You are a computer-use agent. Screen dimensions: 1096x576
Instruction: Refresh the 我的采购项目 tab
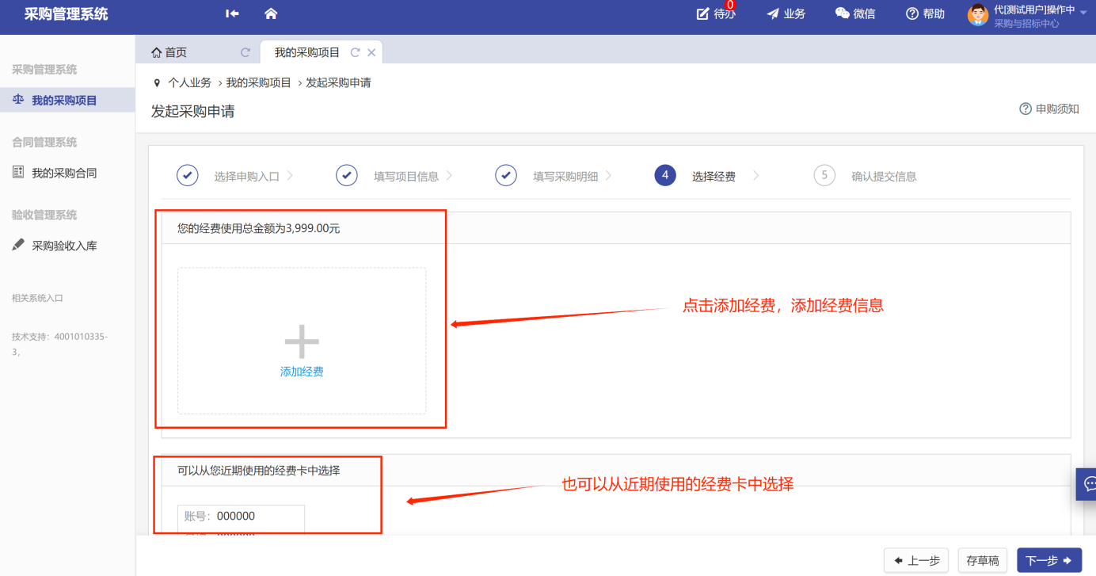click(355, 52)
